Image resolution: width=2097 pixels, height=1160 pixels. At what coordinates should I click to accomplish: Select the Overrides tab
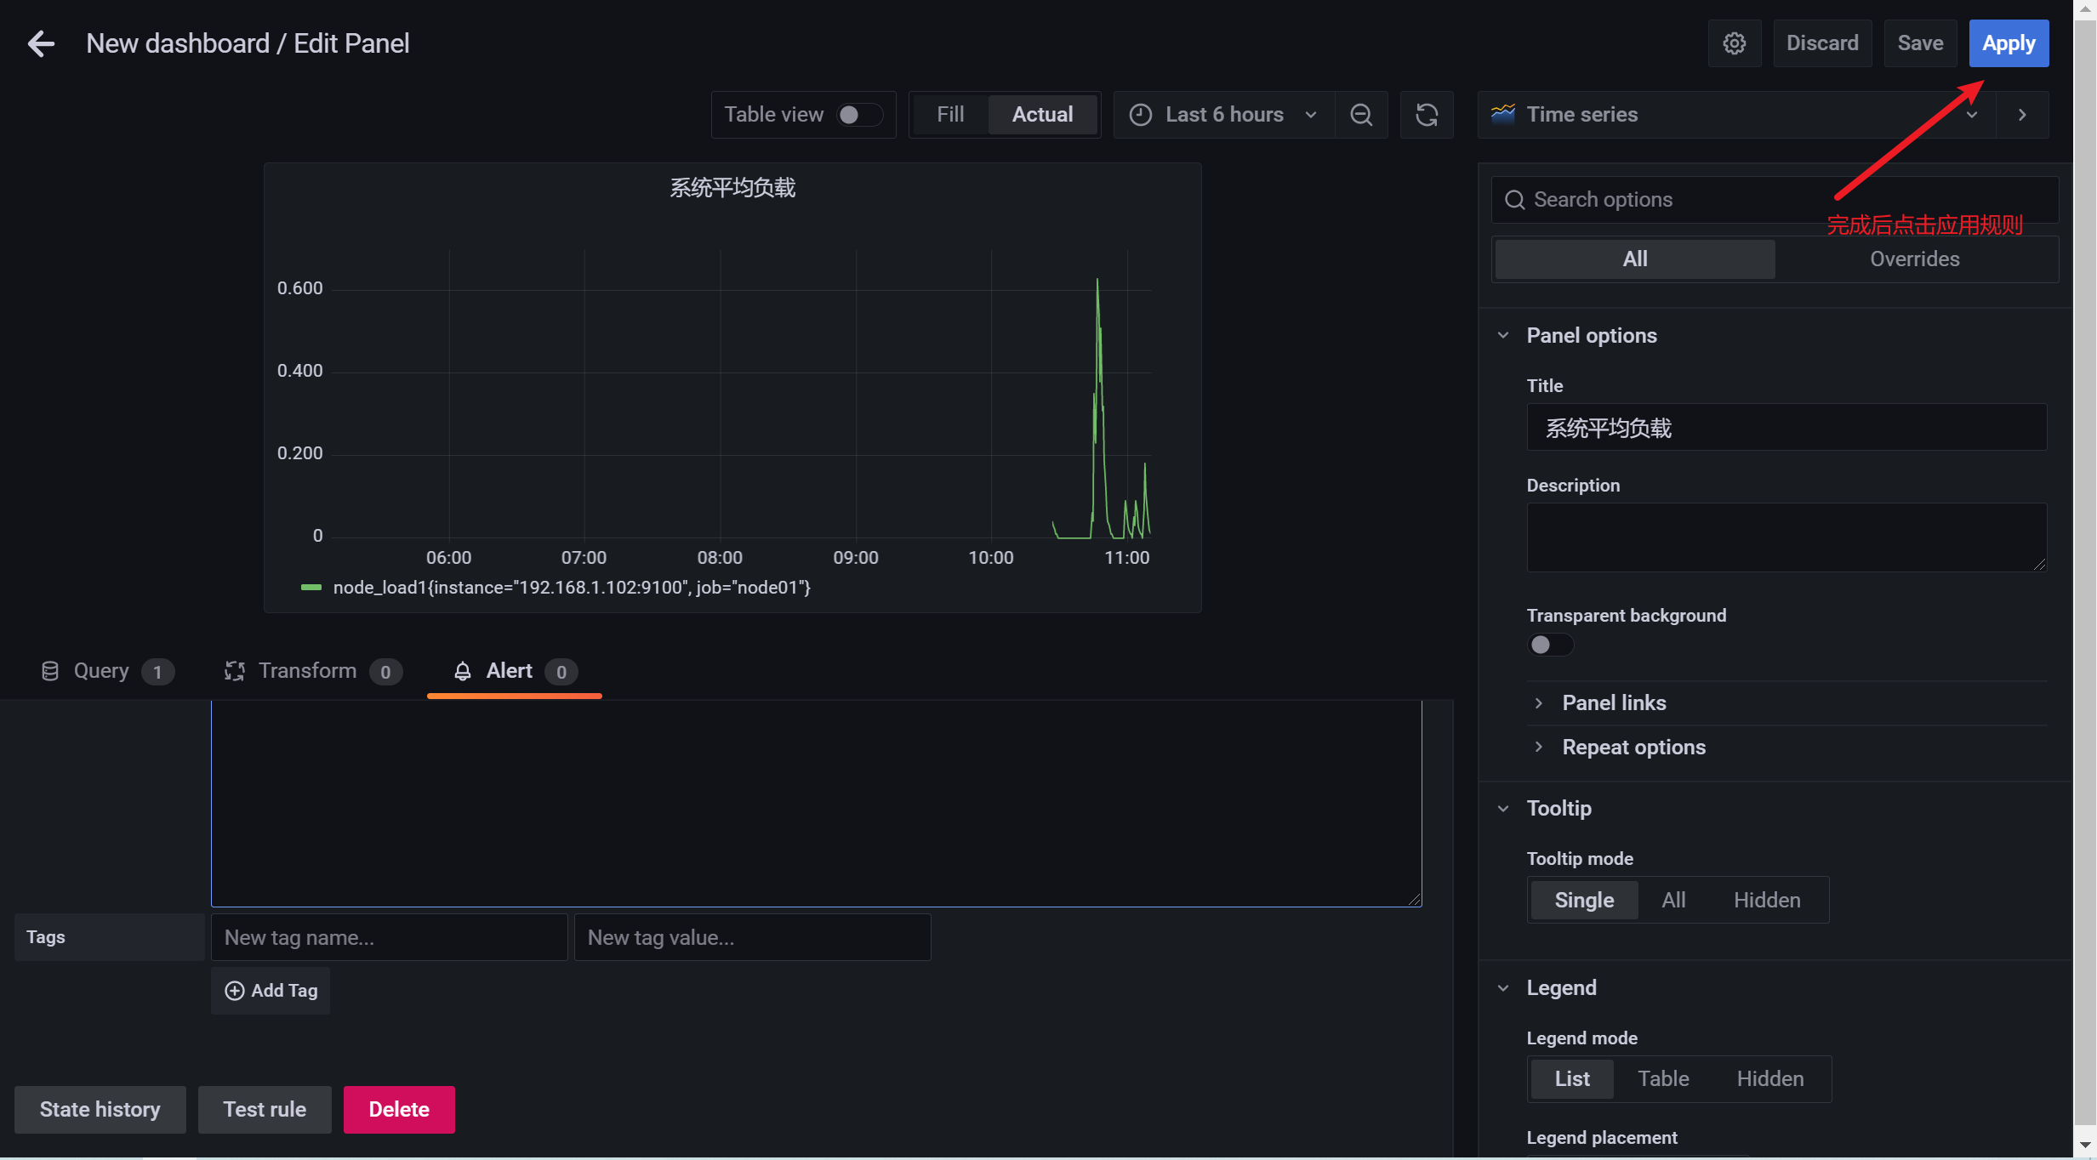click(x=1914, y=259)
